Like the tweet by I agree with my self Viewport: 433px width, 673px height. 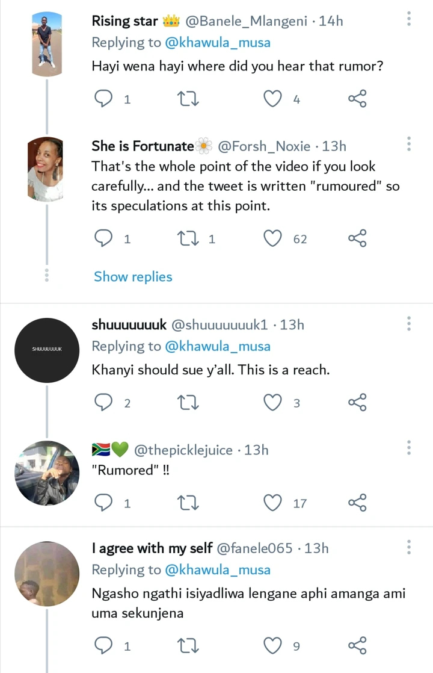pyautogui.click(x=272, y=645)
